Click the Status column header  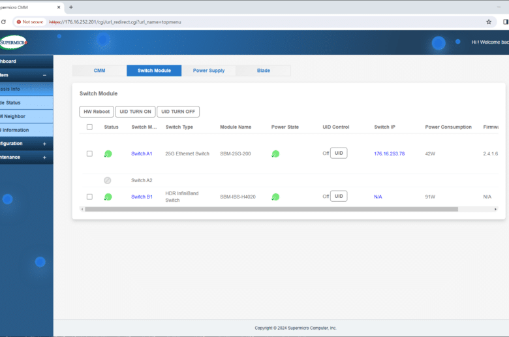(111, 127)
